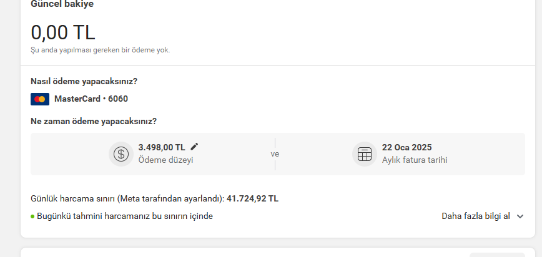Click the partially visible button in next card
This screenshot has height=257, width=542.
(x=496, y=255)
